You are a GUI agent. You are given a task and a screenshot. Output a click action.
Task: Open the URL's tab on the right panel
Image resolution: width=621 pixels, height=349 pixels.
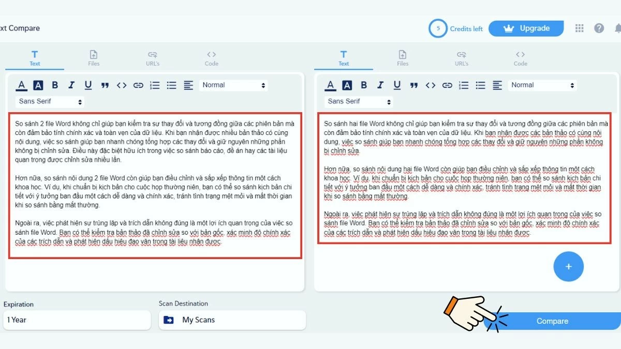(461, 57)
